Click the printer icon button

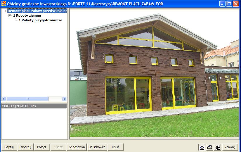point(210,147)
